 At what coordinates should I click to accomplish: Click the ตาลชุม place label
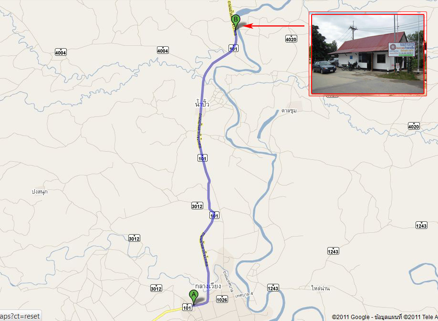(289, 111)
